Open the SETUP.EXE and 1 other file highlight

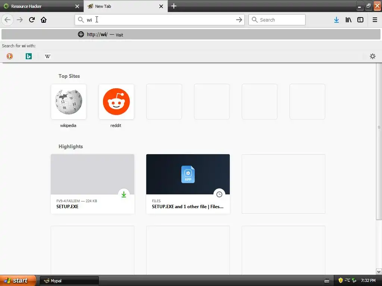(188, 184)
